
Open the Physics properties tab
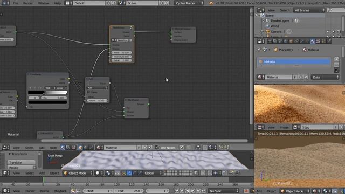[x=329, y=41]
